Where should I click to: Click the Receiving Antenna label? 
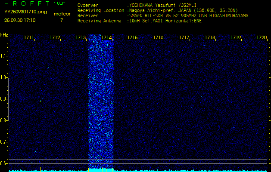(100, 21)
